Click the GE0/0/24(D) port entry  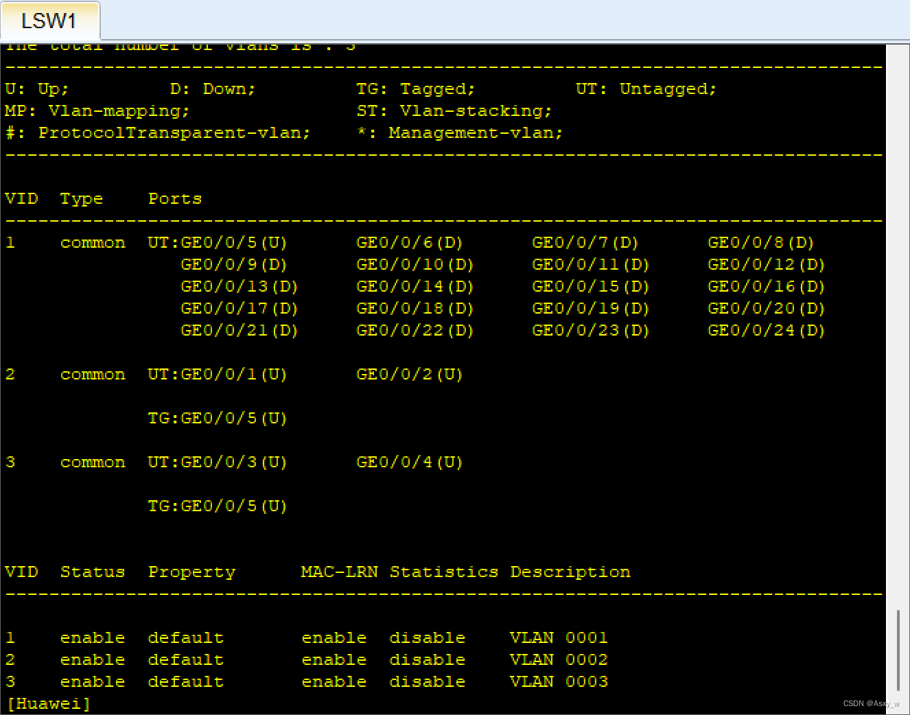[x=766, y=330]
